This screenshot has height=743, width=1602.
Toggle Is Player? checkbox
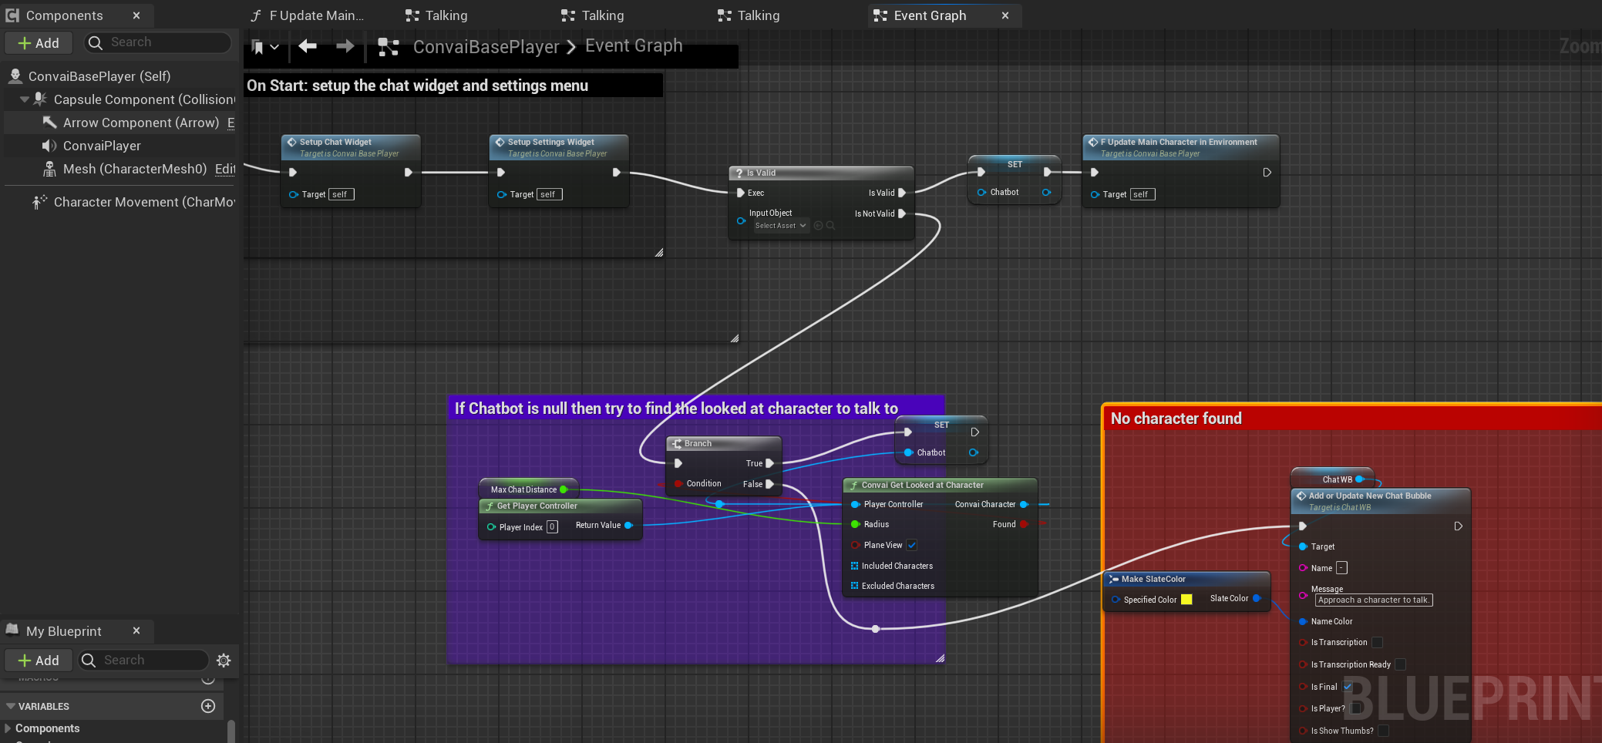pyautogui.click(x=1356, y=708)
